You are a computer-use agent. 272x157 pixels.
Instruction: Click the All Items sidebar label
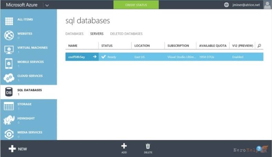click(x=25, y=19)
